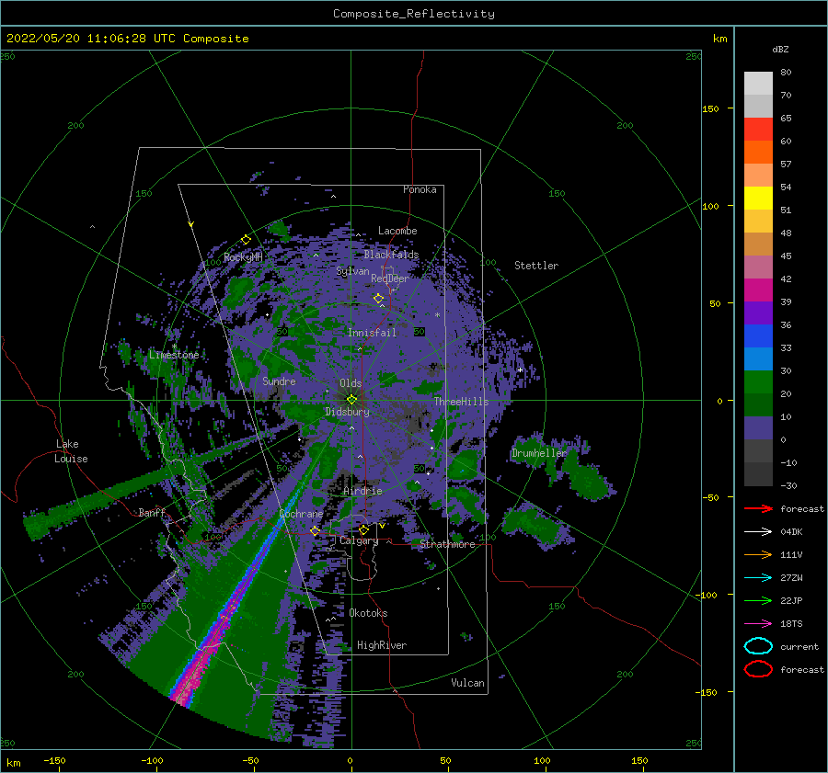828x773 pixels.
Task: Click the Blackfalds label
Action: pyautogui.click(x=391, y=255)
